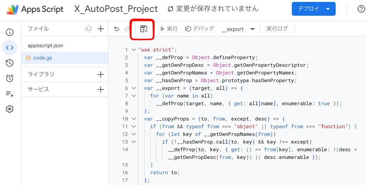Open the Editor code icon in the sidebar
This screenshot has width=366, height=185.
coord(10,48)
